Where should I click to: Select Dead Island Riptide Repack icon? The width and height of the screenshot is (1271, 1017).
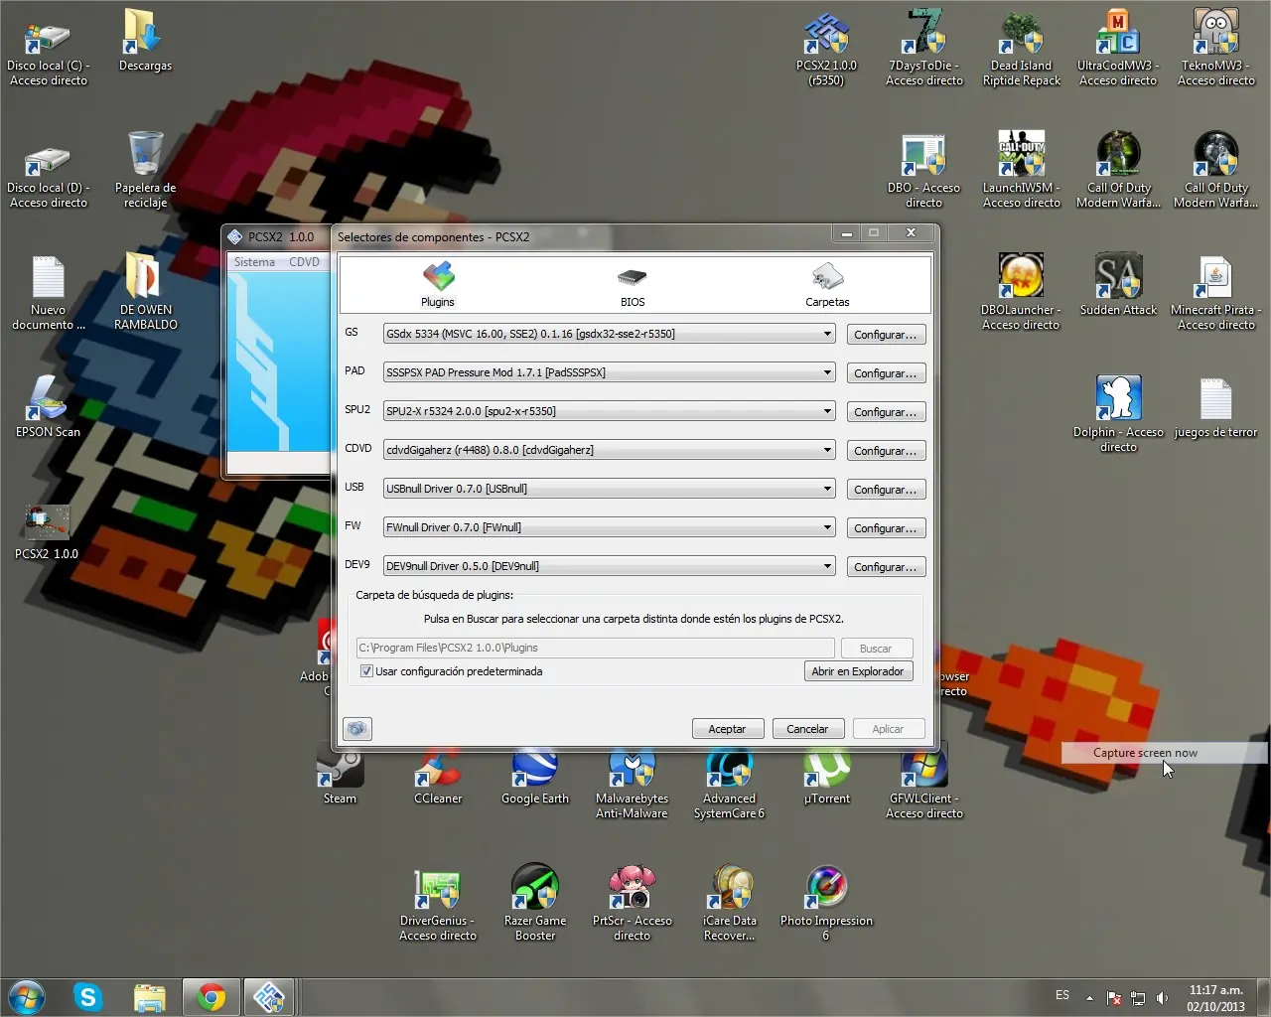click(1022, 48)
